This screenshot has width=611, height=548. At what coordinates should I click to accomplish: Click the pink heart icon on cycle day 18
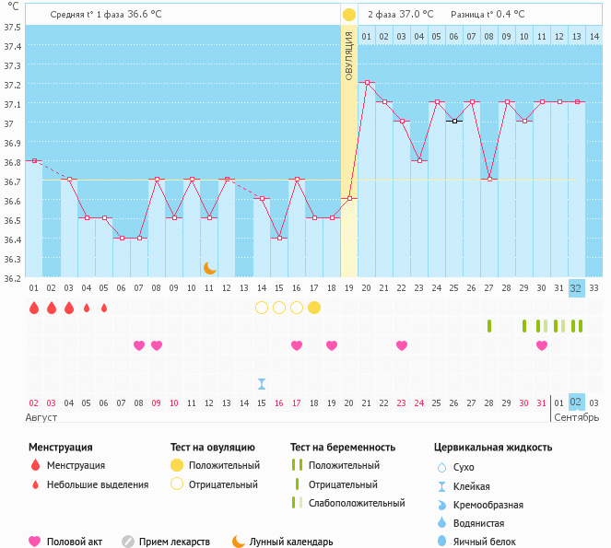pyautogui.click(x=332, y=345)
